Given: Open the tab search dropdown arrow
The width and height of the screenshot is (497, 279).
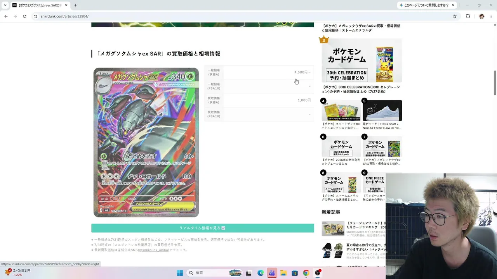Looking at the screenshot, I should tap(5, 5).
